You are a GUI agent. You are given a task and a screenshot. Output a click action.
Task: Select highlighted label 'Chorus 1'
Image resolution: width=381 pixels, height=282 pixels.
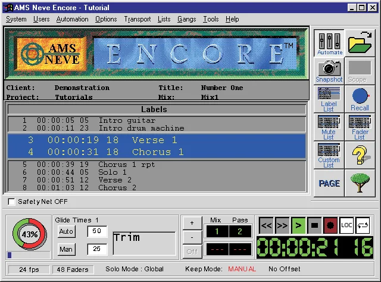tap(157, 152)
